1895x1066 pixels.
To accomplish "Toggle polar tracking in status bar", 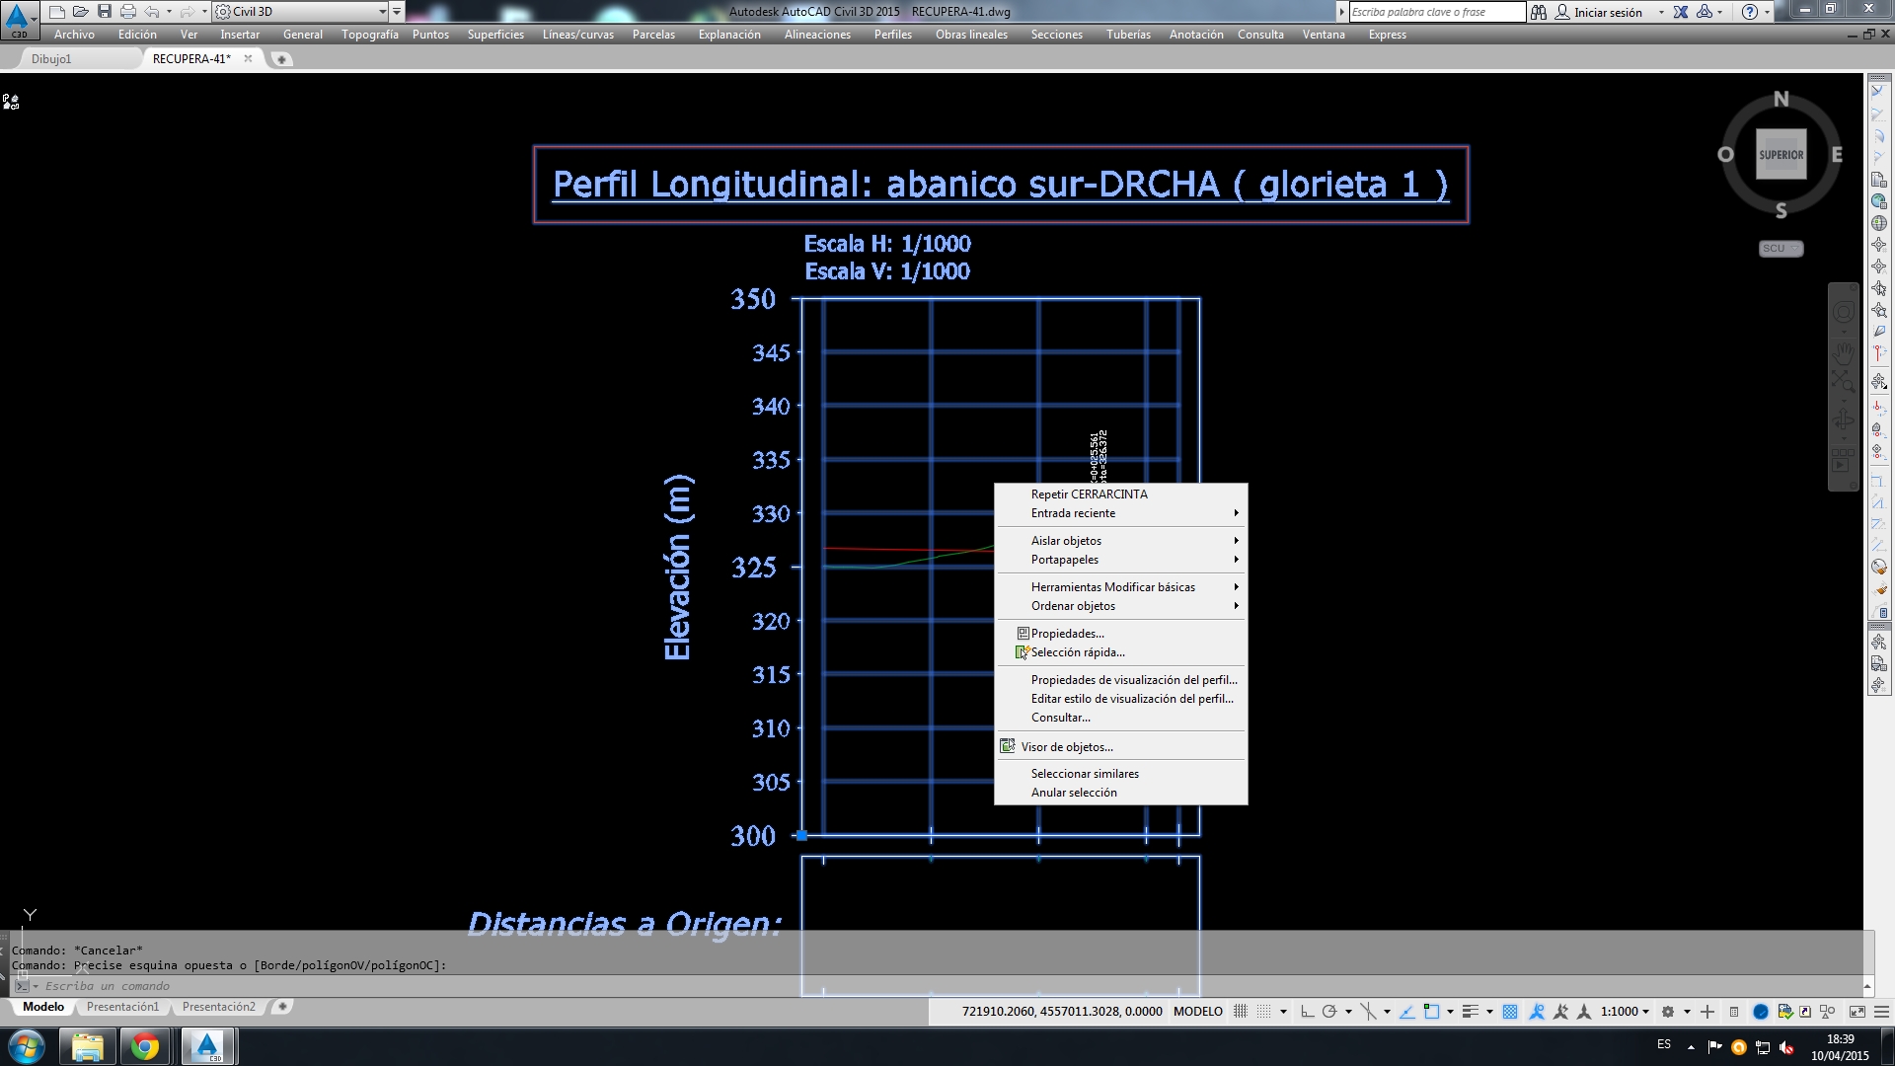I will point(1328,1012).
